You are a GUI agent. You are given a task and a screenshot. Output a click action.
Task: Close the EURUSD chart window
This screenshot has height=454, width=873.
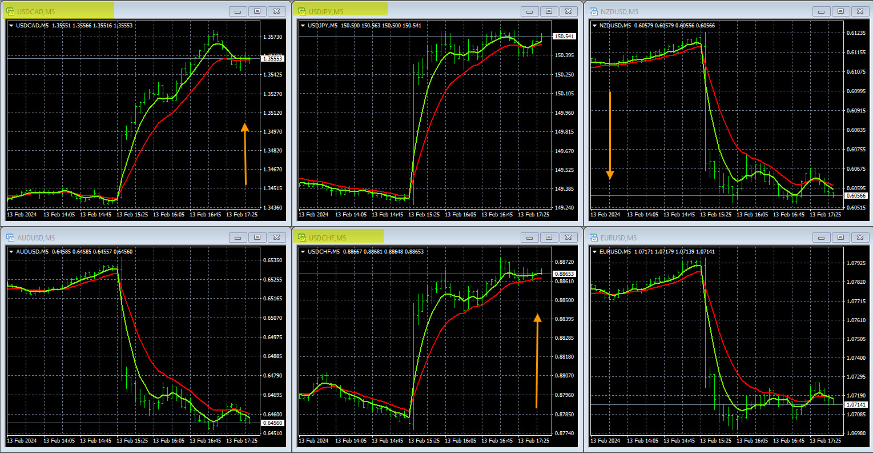pyautogui.click(x=859, y=238)
